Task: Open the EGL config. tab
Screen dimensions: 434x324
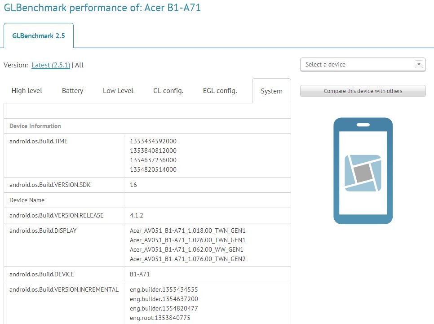Action: click(220, 91)
